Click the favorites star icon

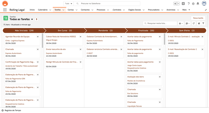175,4
